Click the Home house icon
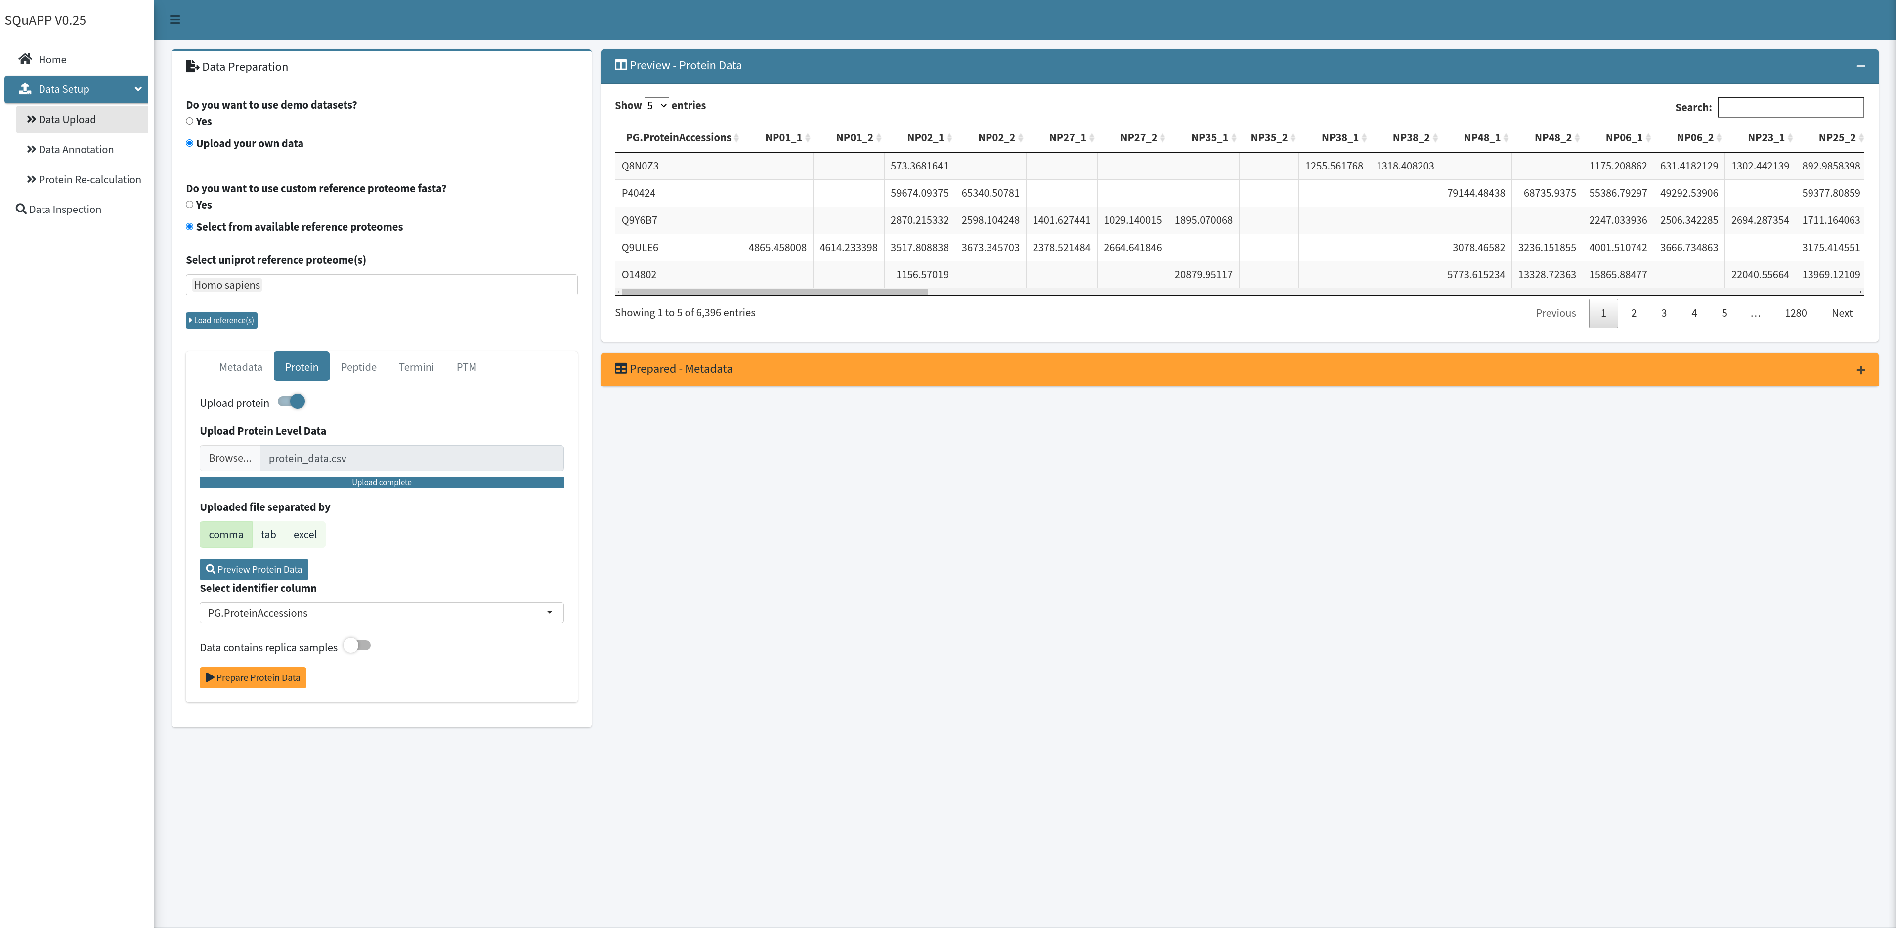The height and width of the screenshot is (928, 1896). click(25, 59)
